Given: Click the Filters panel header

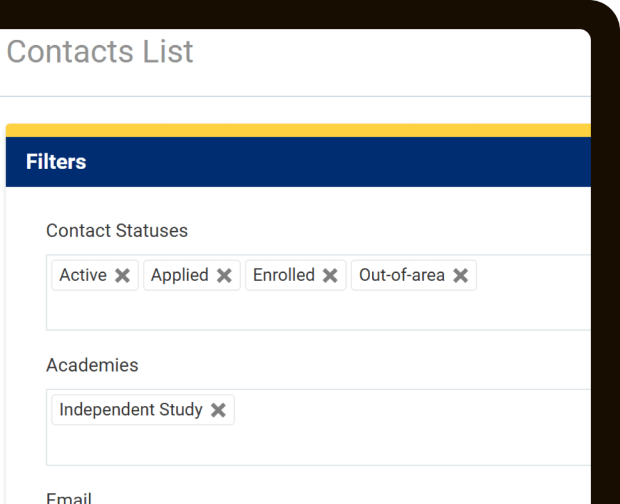Looking at the screenshot, I should tap(56, 161).
